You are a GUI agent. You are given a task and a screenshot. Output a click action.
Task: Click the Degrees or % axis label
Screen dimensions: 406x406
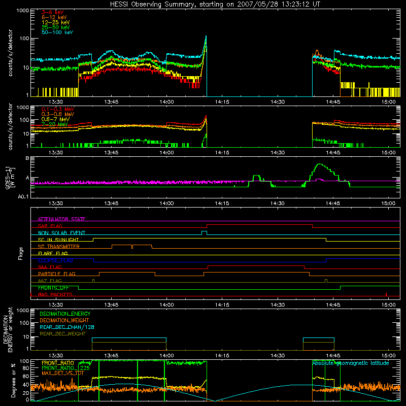[x=13, y=381]
